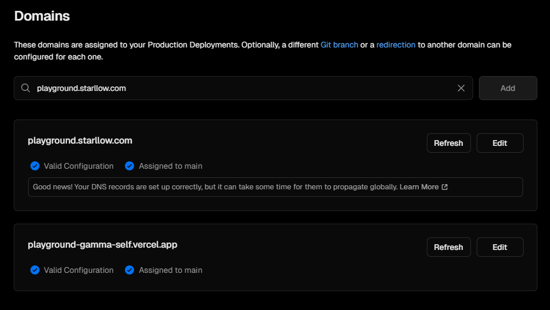Edit the playground.starllow.com domain

tap(500, 143)
